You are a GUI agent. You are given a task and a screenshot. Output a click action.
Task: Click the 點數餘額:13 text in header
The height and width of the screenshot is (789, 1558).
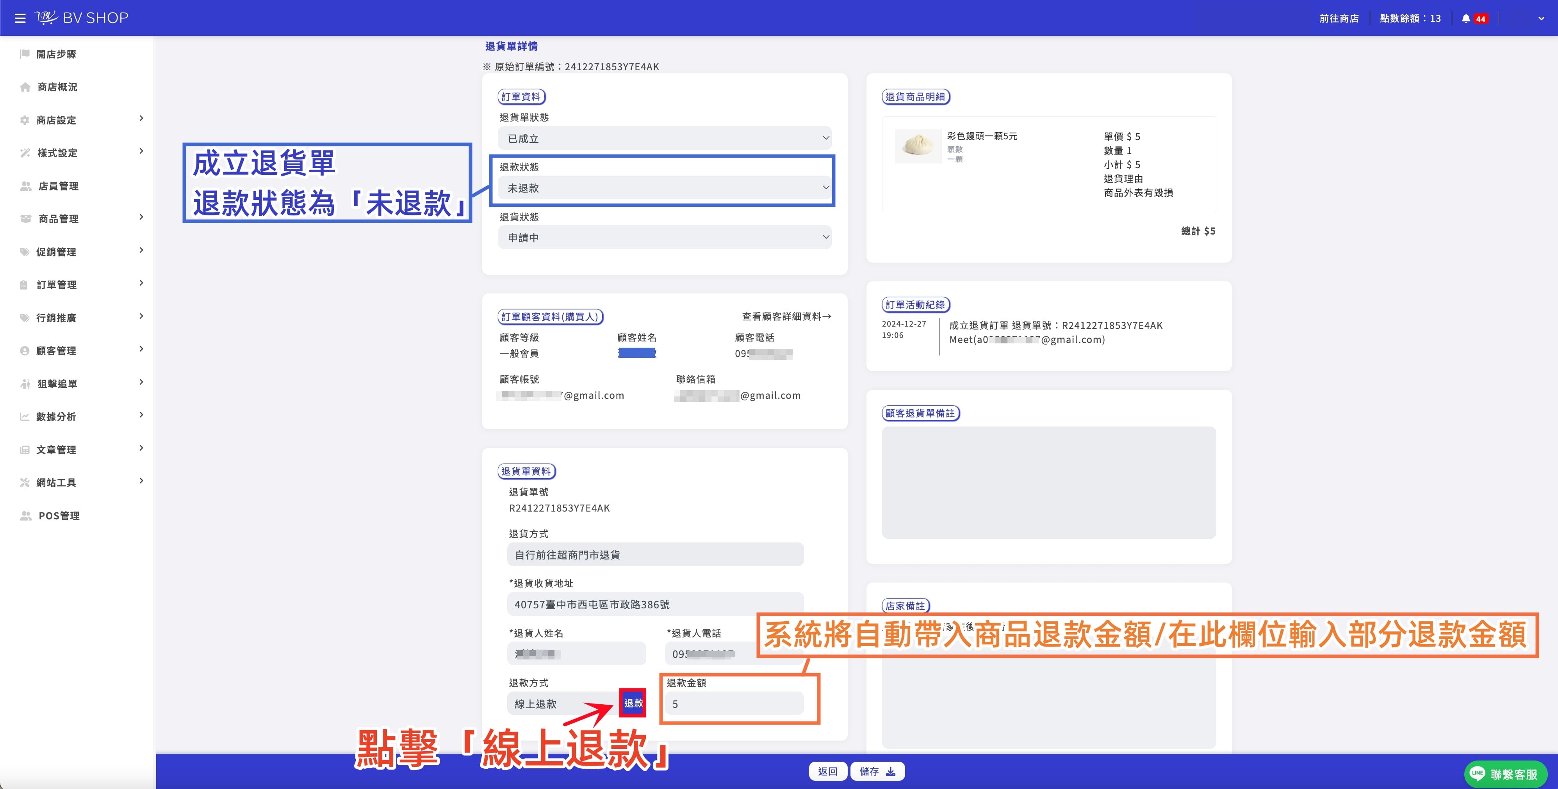pyautogui.click(x=1410, y=18)
